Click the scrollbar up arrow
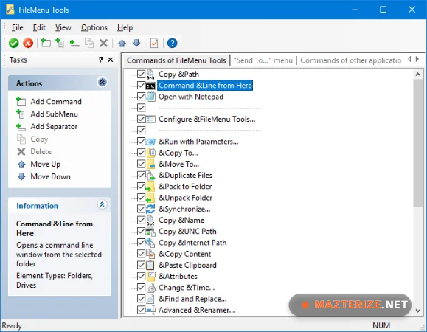 click(x=417, y=74)
